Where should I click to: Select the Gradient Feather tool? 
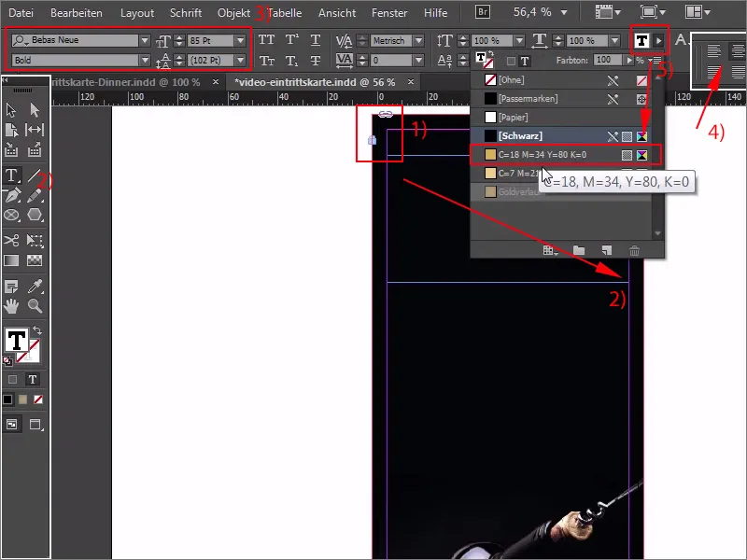(x=35, y=260)
